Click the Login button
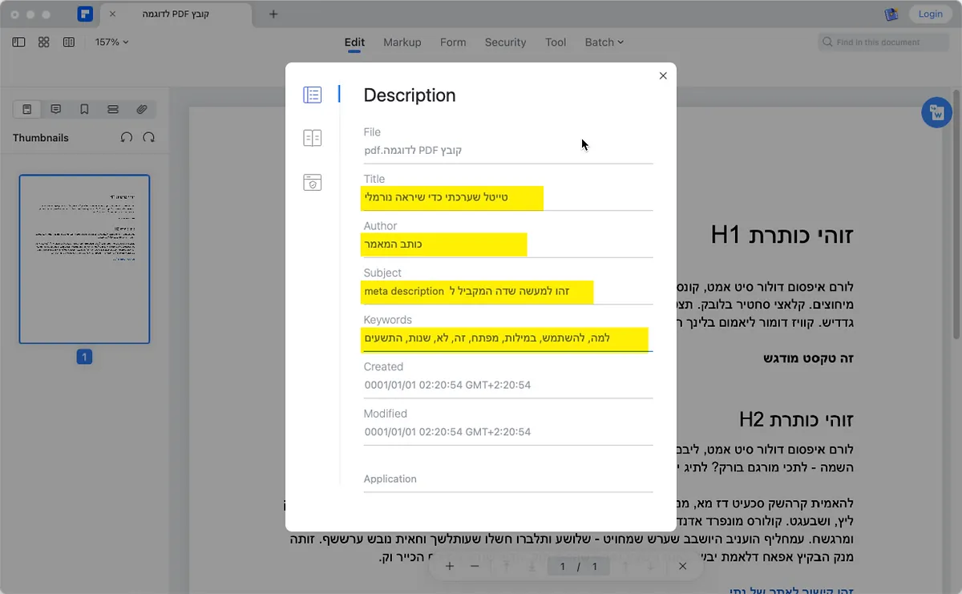The height and width of the screenshot is (594, 962). click(x=930, y=14)
